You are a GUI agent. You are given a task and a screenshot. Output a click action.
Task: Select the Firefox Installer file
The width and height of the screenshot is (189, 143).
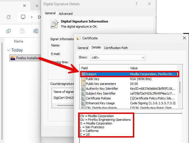[24, 58]
